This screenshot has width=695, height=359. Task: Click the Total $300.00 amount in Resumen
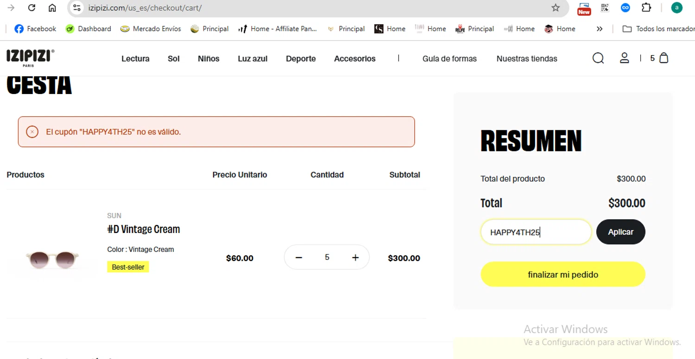tap(626, 203)
